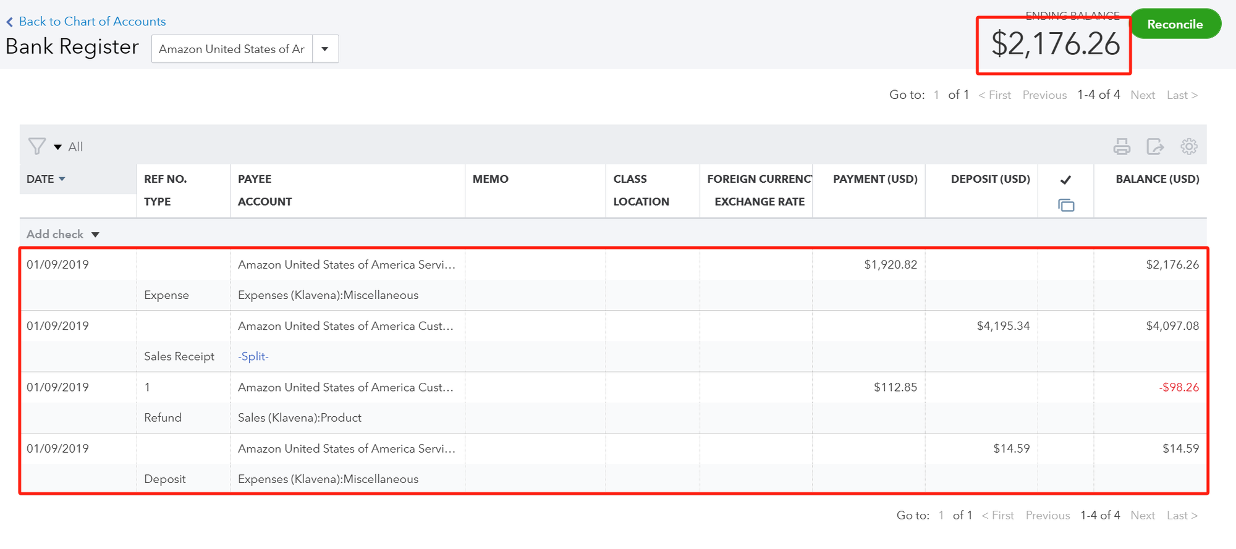Click the export register icon
The height and width of the screenshot is (549, 1236).
[1155, 146]
